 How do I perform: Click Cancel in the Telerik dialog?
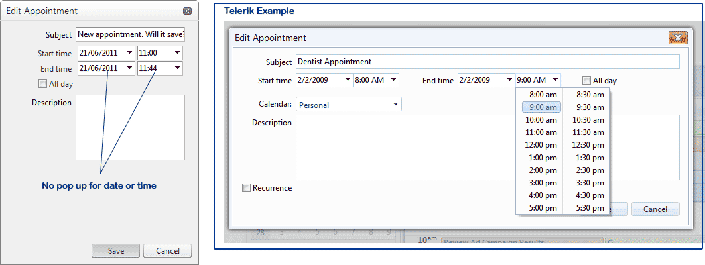click(655, 209)
